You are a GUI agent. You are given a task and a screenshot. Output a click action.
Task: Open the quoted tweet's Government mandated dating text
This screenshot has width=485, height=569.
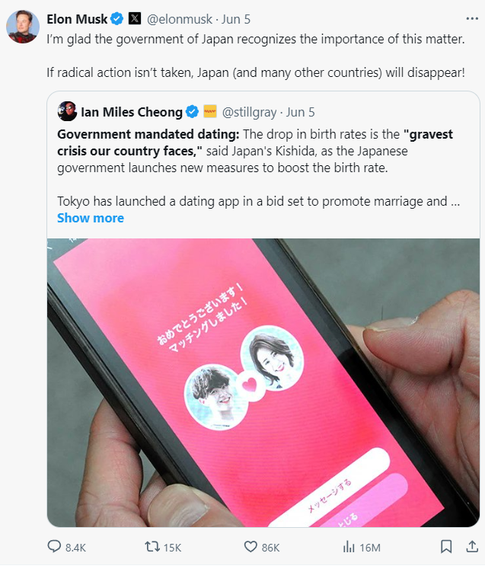(x=148, y=134)
